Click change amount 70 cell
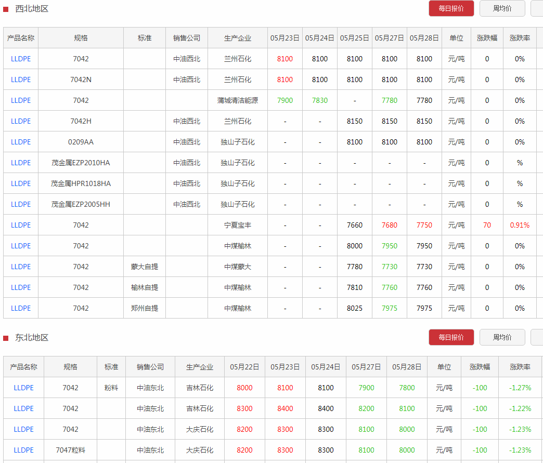 [487, 225]
